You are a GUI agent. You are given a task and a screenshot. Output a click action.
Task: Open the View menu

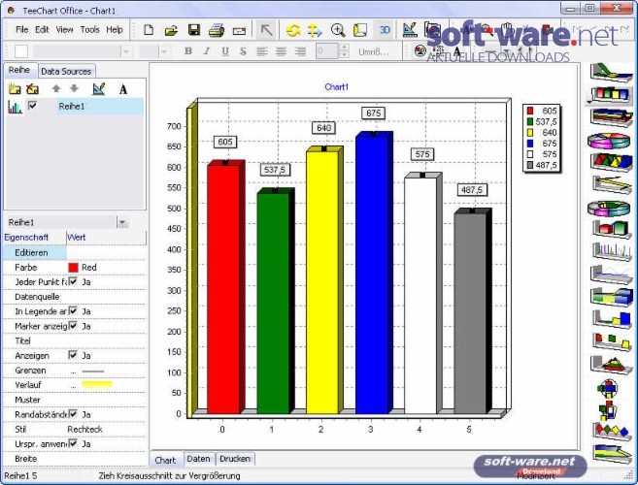click(64, 30)
